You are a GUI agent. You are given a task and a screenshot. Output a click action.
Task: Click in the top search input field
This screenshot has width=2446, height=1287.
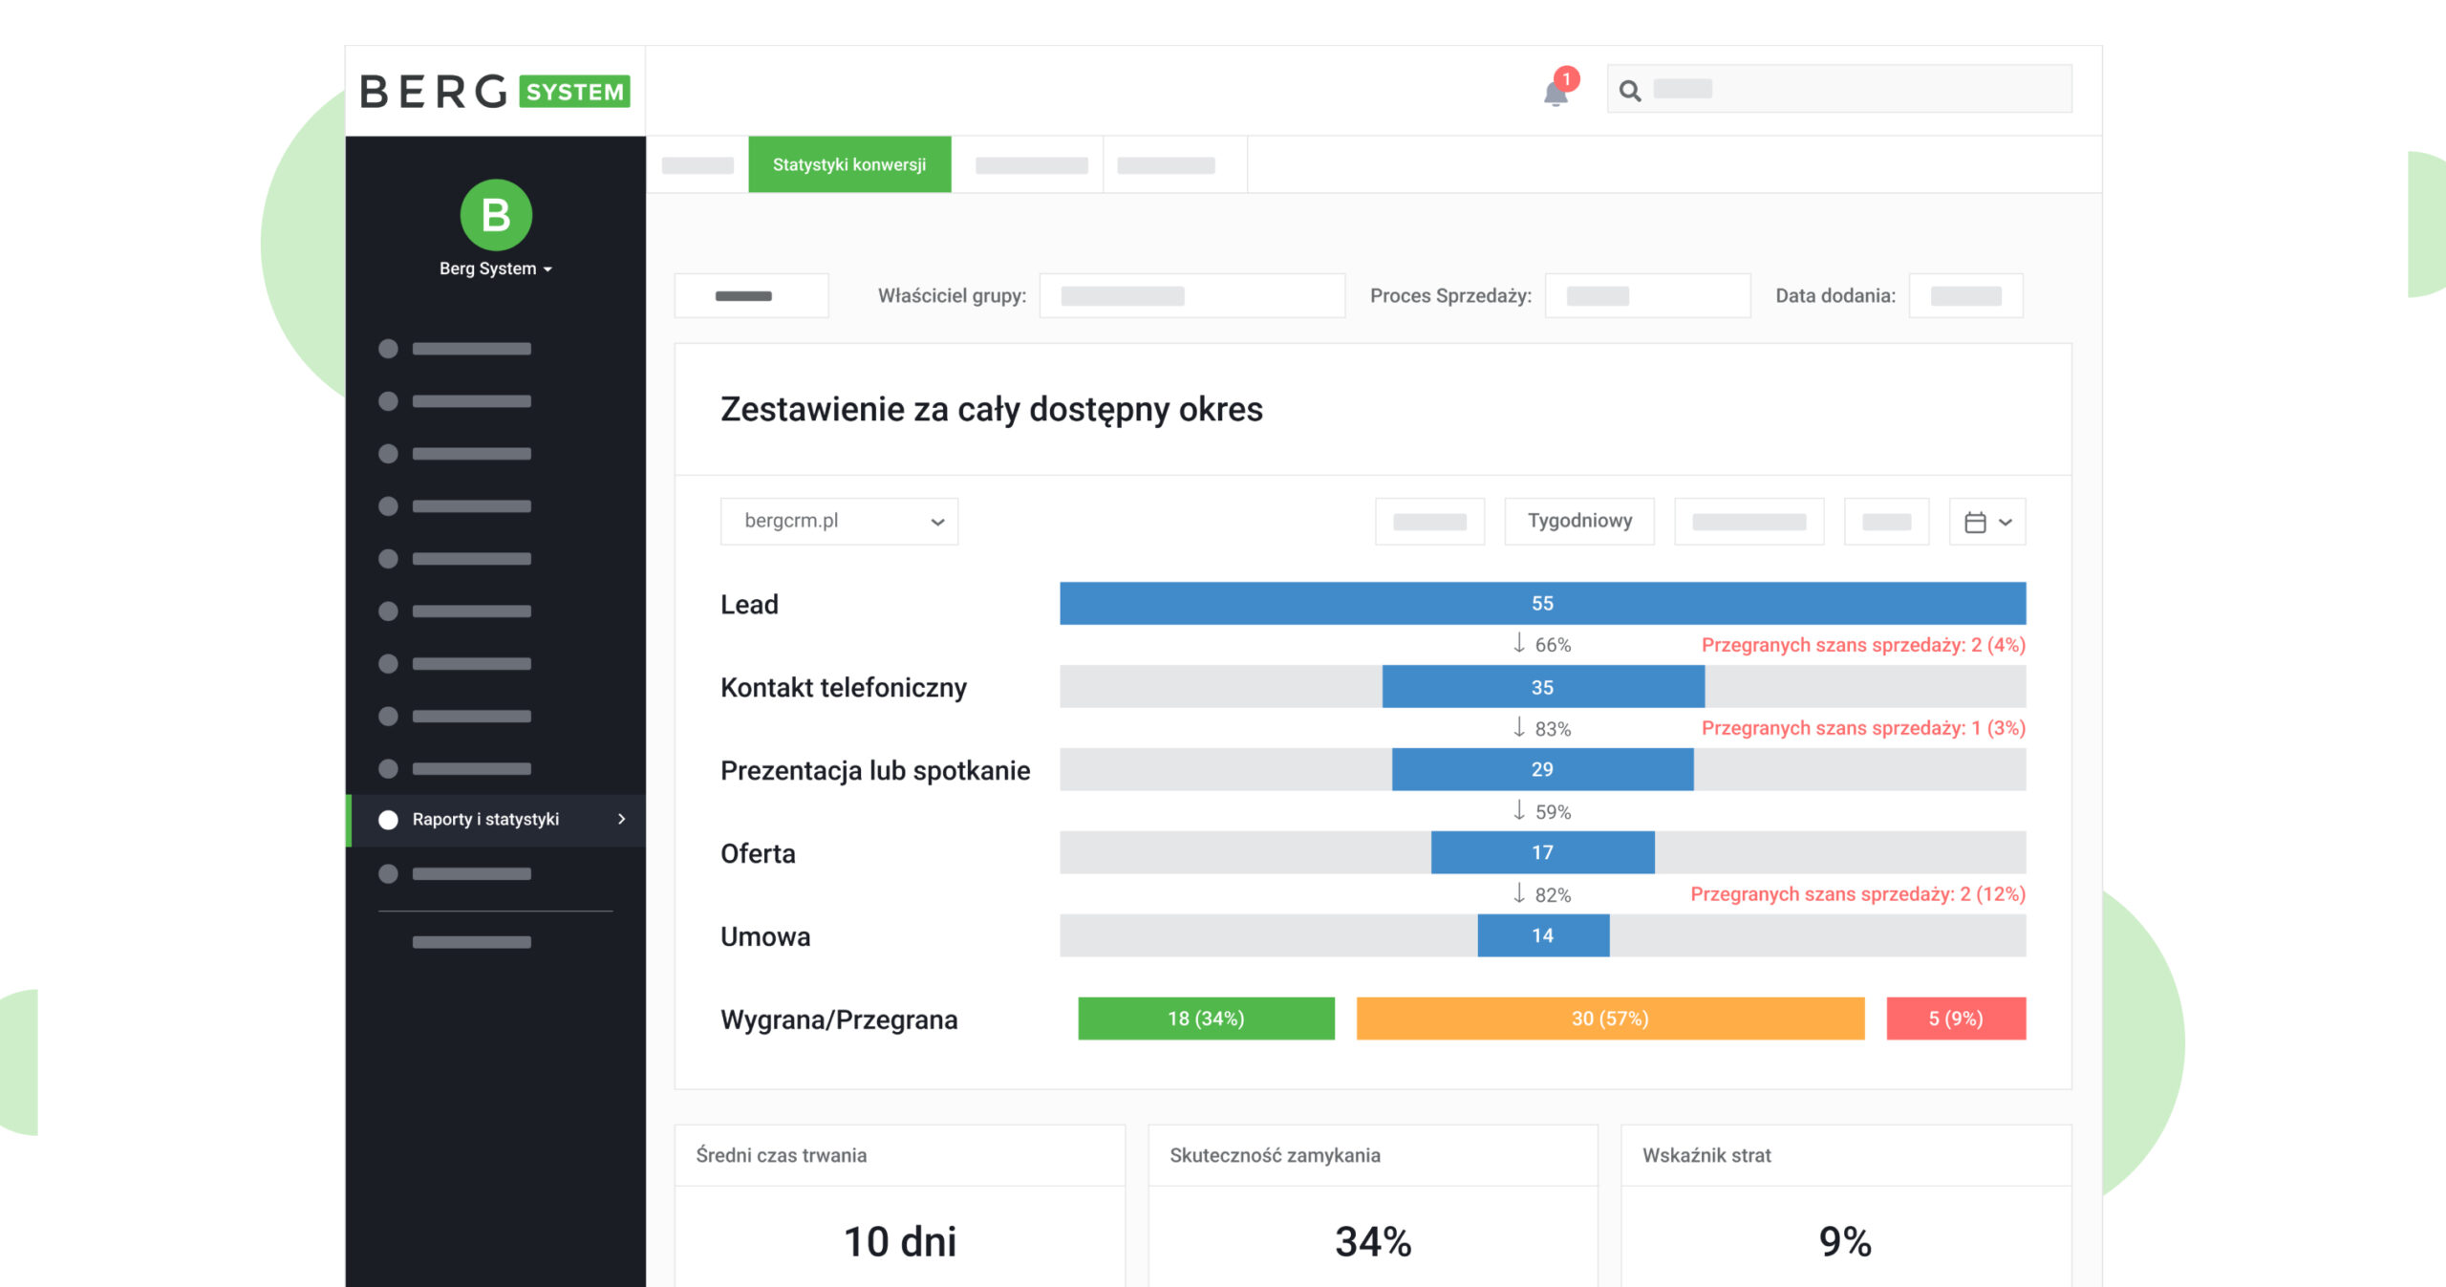pos(1839,89)
